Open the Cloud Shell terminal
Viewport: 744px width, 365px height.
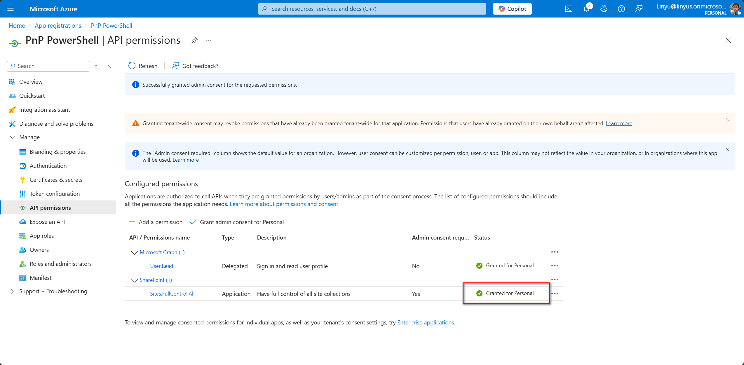coord(569,9)
